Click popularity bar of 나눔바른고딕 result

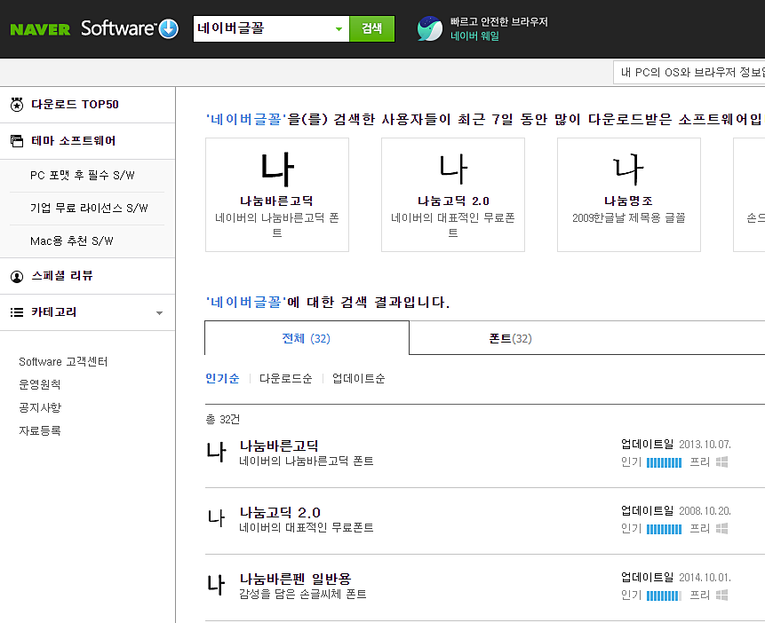coord(664,462)
